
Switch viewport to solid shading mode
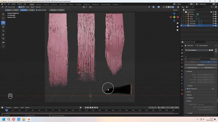coord(169,7)
